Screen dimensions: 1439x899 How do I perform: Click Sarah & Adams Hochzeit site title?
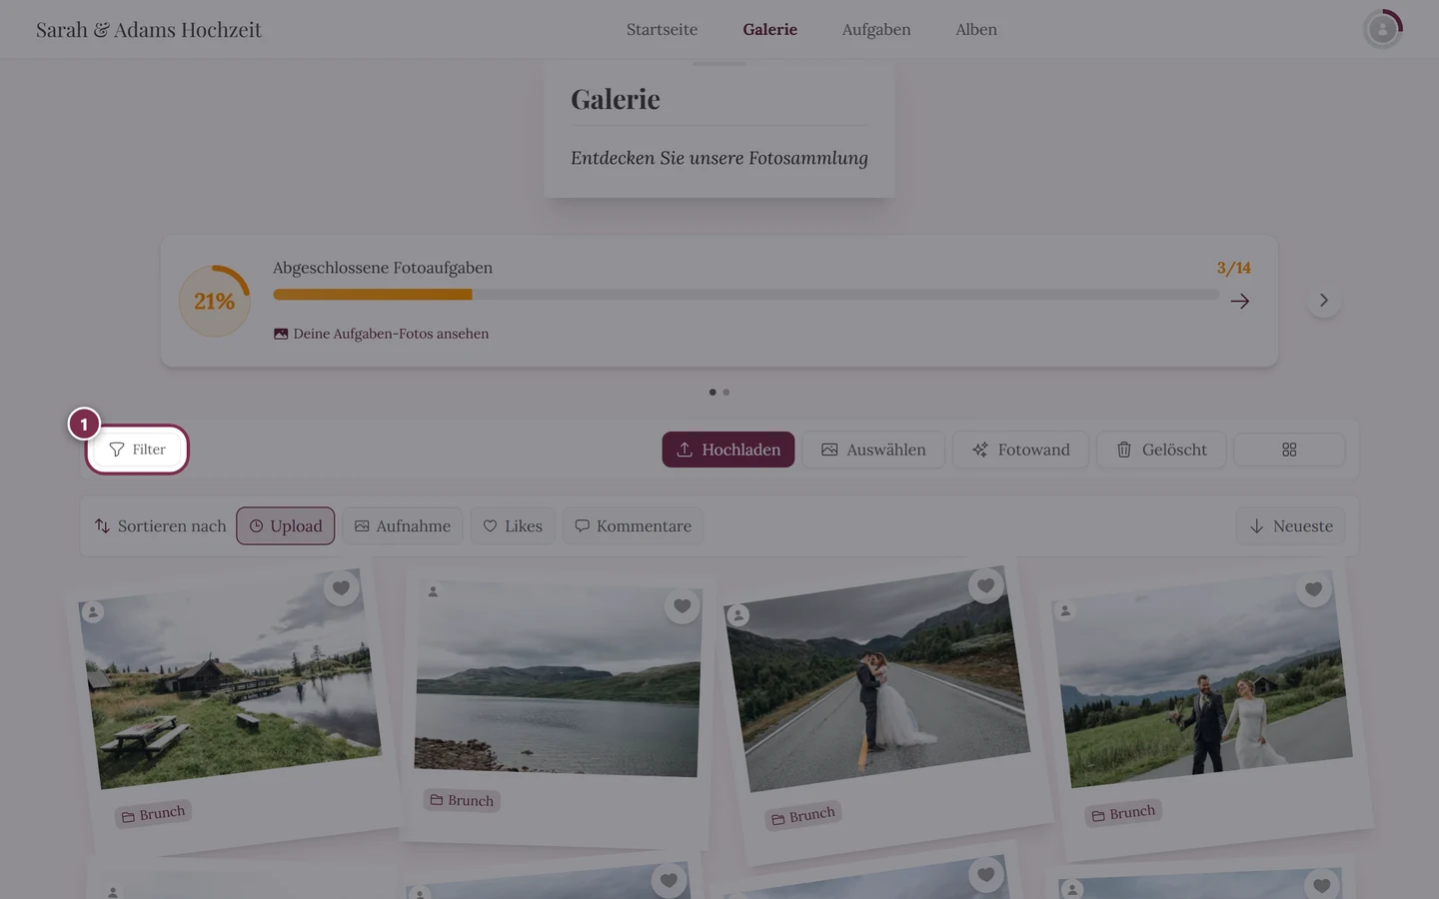point(149,30)
